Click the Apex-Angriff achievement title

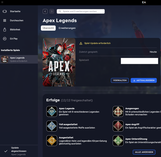point(132,124)
